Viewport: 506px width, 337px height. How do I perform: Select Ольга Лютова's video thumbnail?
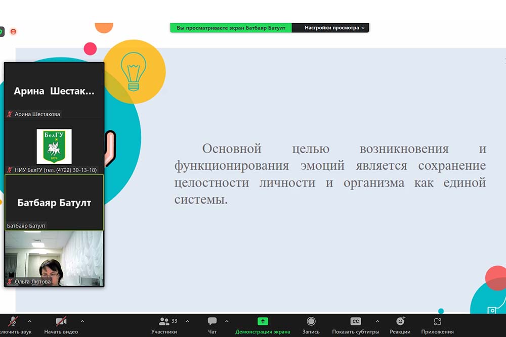pyautogui.click(x=54, y=259)
